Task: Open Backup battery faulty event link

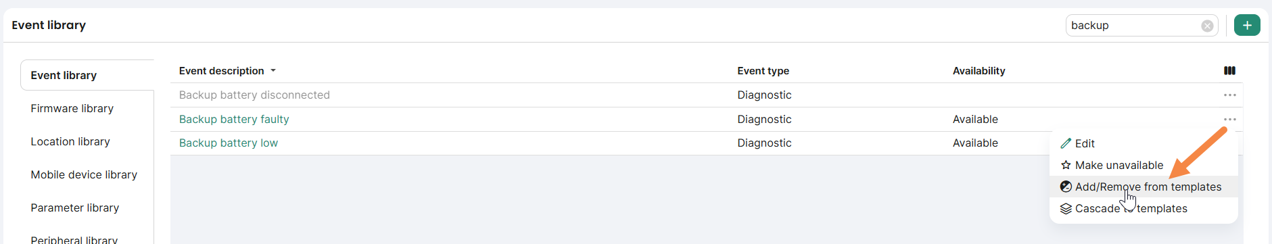Action: (234, 120)
